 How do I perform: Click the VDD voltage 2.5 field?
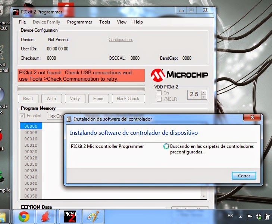coord(194,95)
